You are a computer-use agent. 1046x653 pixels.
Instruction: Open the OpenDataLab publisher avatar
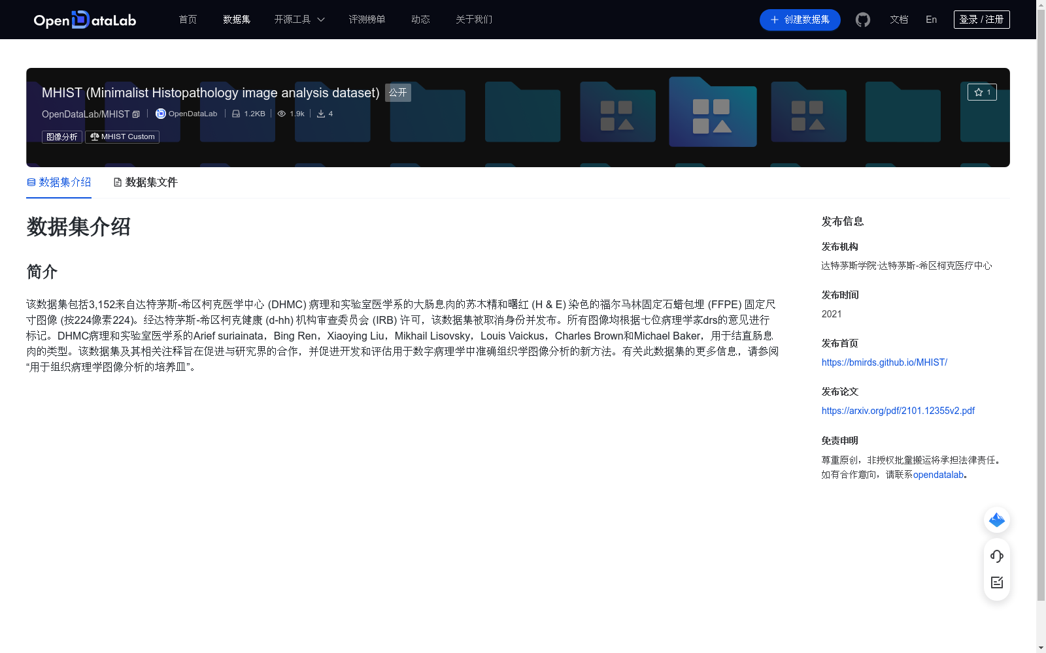click(160, 114)
